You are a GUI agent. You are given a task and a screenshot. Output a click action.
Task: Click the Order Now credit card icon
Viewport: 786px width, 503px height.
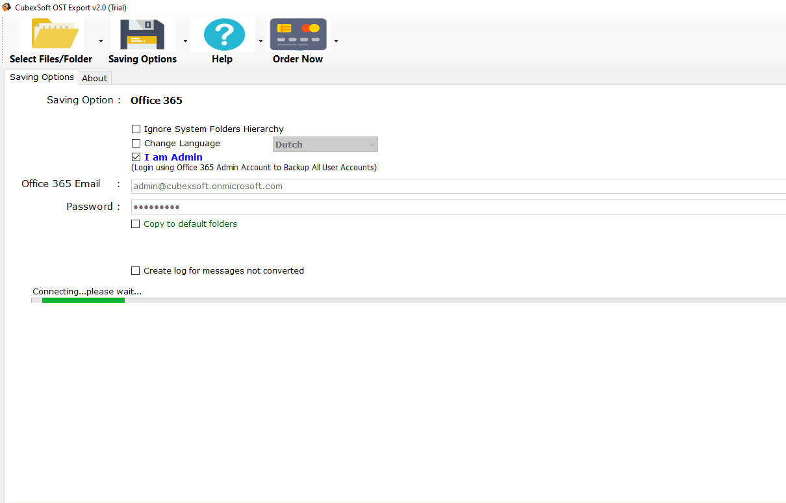click(298, 34)
